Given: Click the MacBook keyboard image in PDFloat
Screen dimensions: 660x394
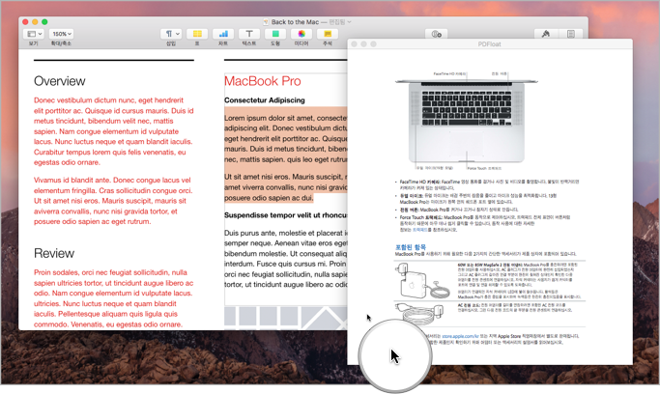Looking at the screenshot, I should pyautogui.click(x=467, y=120).
